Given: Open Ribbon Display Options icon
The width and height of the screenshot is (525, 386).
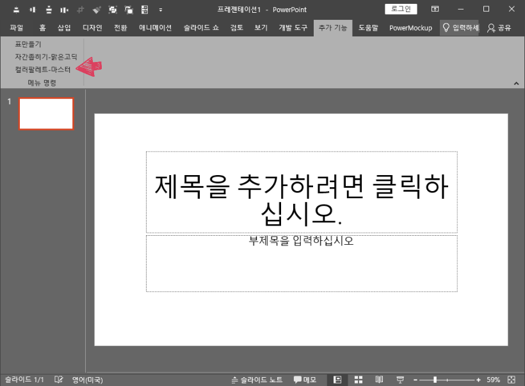Looking at the screenshot, I should click(x=435, y=9).
